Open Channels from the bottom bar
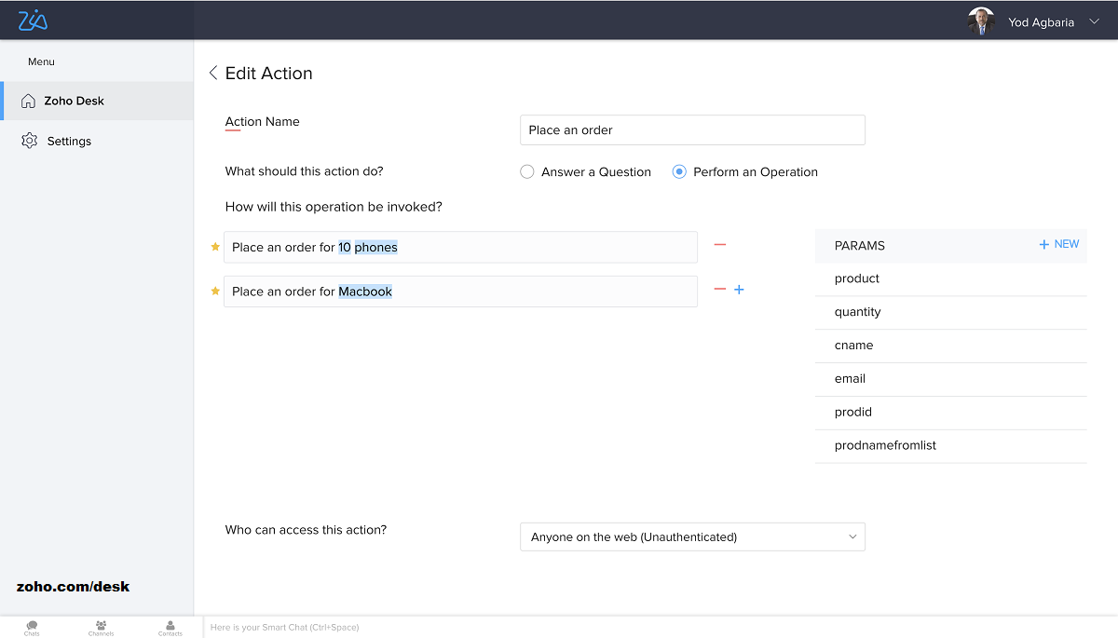The image size is (1118, 638). point(101,628)
